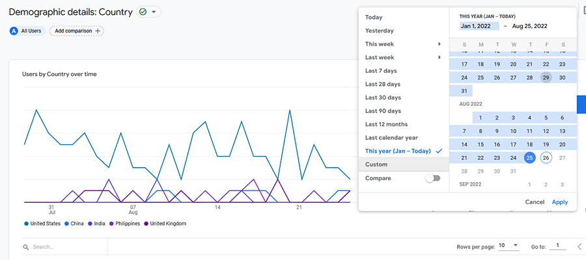This screenshot has height=260, width=586.
Task: Pick August 15 in the calendar
Action: click(481, 144)
